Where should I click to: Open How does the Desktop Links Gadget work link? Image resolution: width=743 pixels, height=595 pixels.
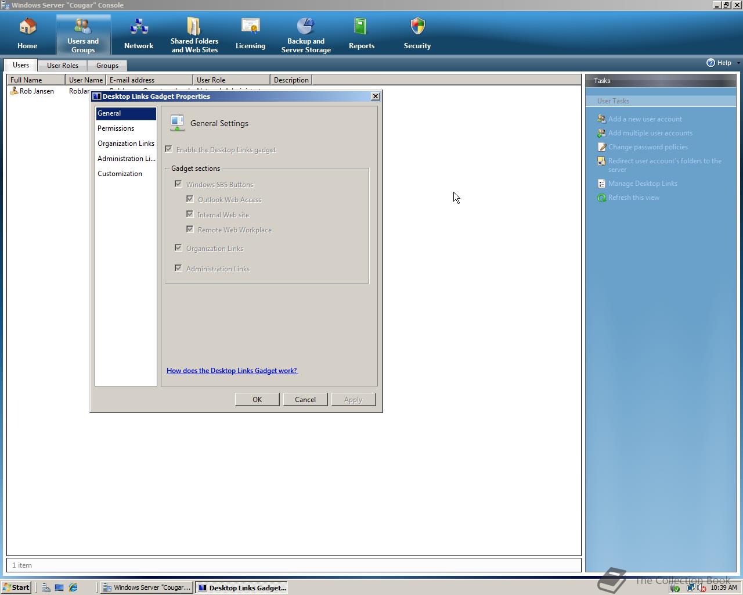(232, 371)
